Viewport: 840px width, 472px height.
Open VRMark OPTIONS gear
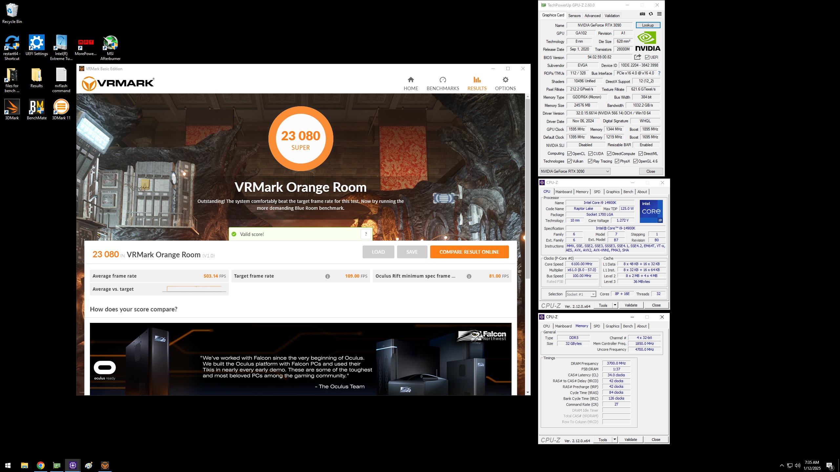point(505,84)
